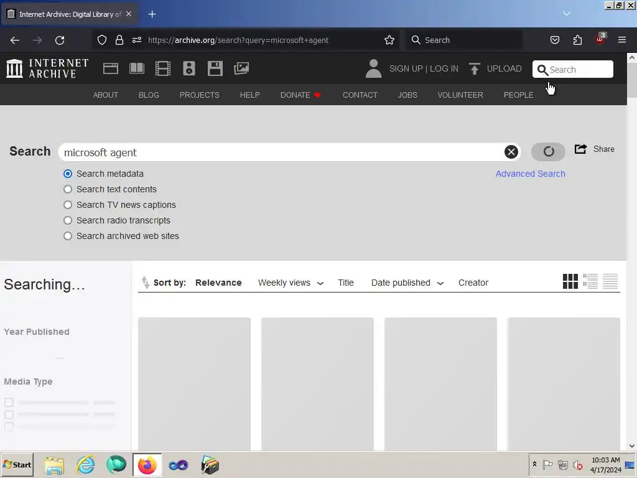The image size is (637, 478).
Task: Show hidden system tray icons
Action: point(534,464)
